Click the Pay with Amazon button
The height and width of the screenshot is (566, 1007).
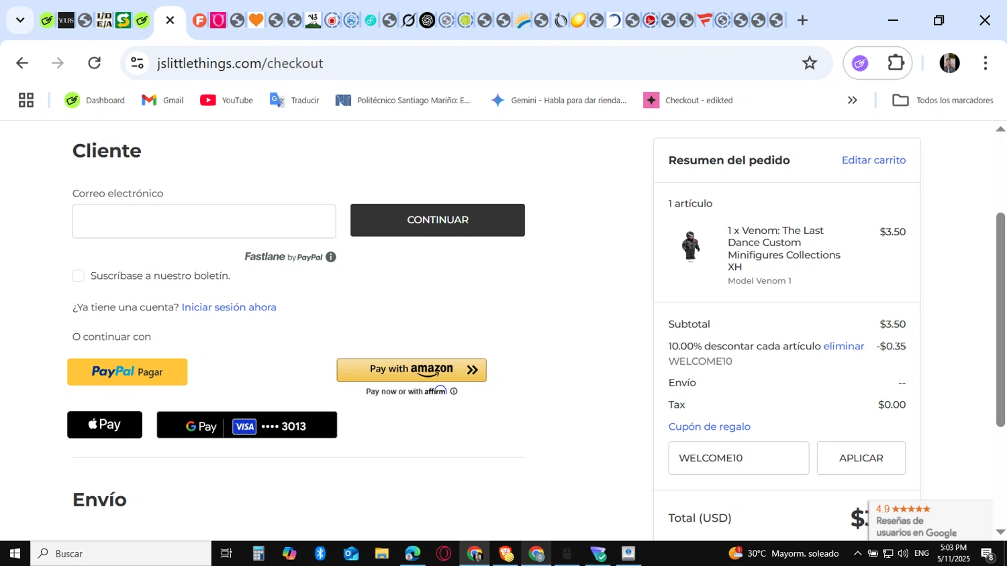[x=412, y=370]
